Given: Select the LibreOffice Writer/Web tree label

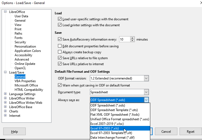Looking at the screenshot, I should coord(26,103).
